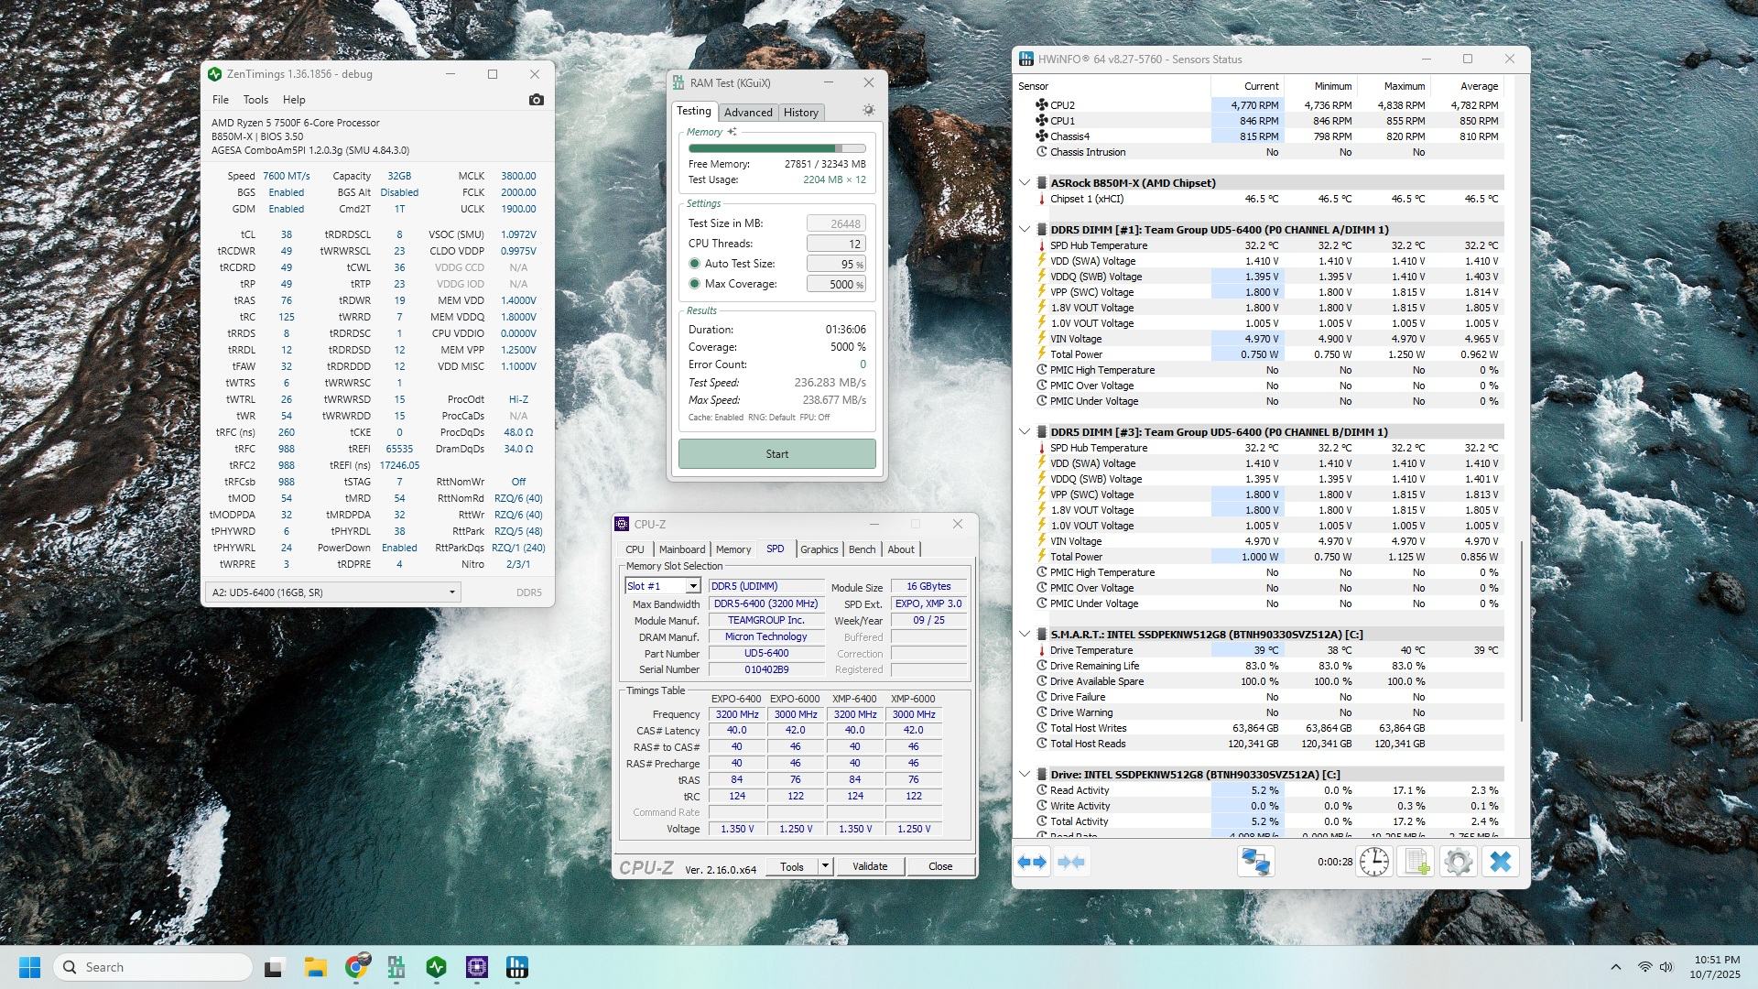Click the HWiNFO expand columns arrows icon
This screenshot has width=1758, height=989.
pyautogui.click(x=1032, y=862)
